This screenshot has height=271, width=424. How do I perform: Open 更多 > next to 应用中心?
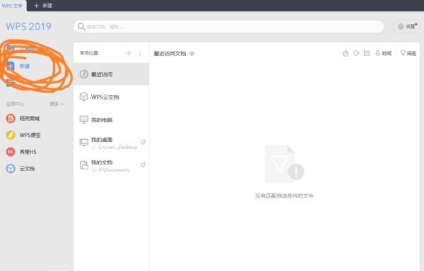pyautogui.click(x=57, y=104)
